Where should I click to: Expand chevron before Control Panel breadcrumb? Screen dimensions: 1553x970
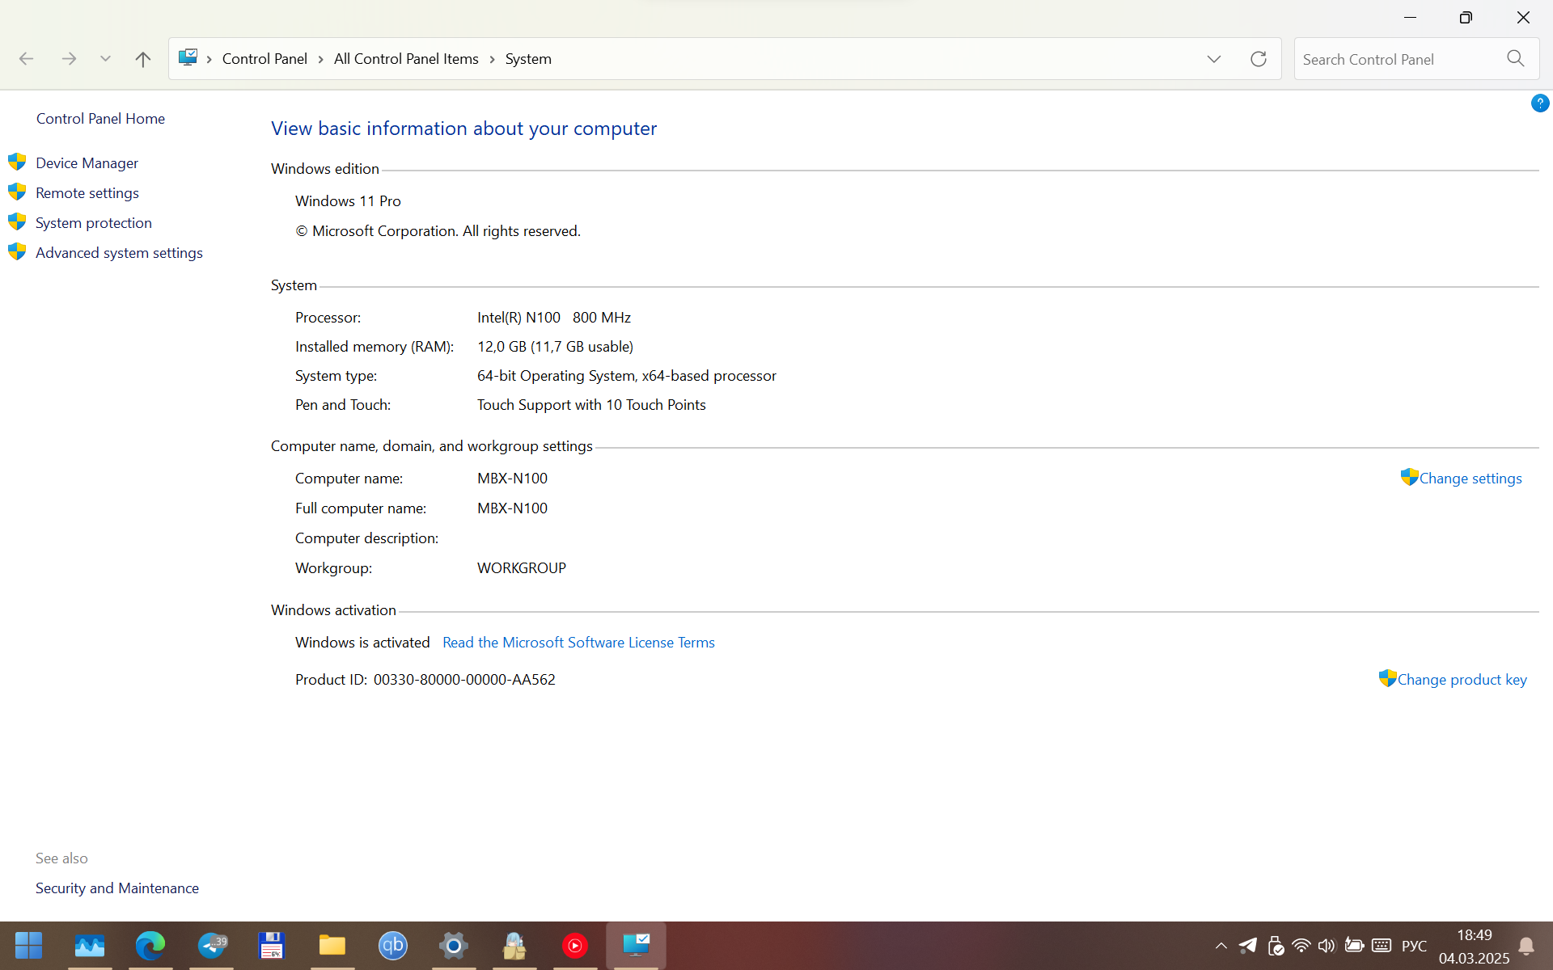click(209, 59)
